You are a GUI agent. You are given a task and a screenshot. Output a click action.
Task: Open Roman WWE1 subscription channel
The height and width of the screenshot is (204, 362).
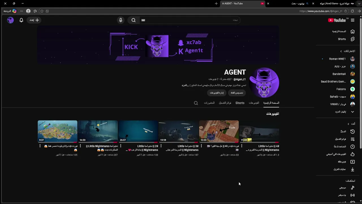click(338, 59)
